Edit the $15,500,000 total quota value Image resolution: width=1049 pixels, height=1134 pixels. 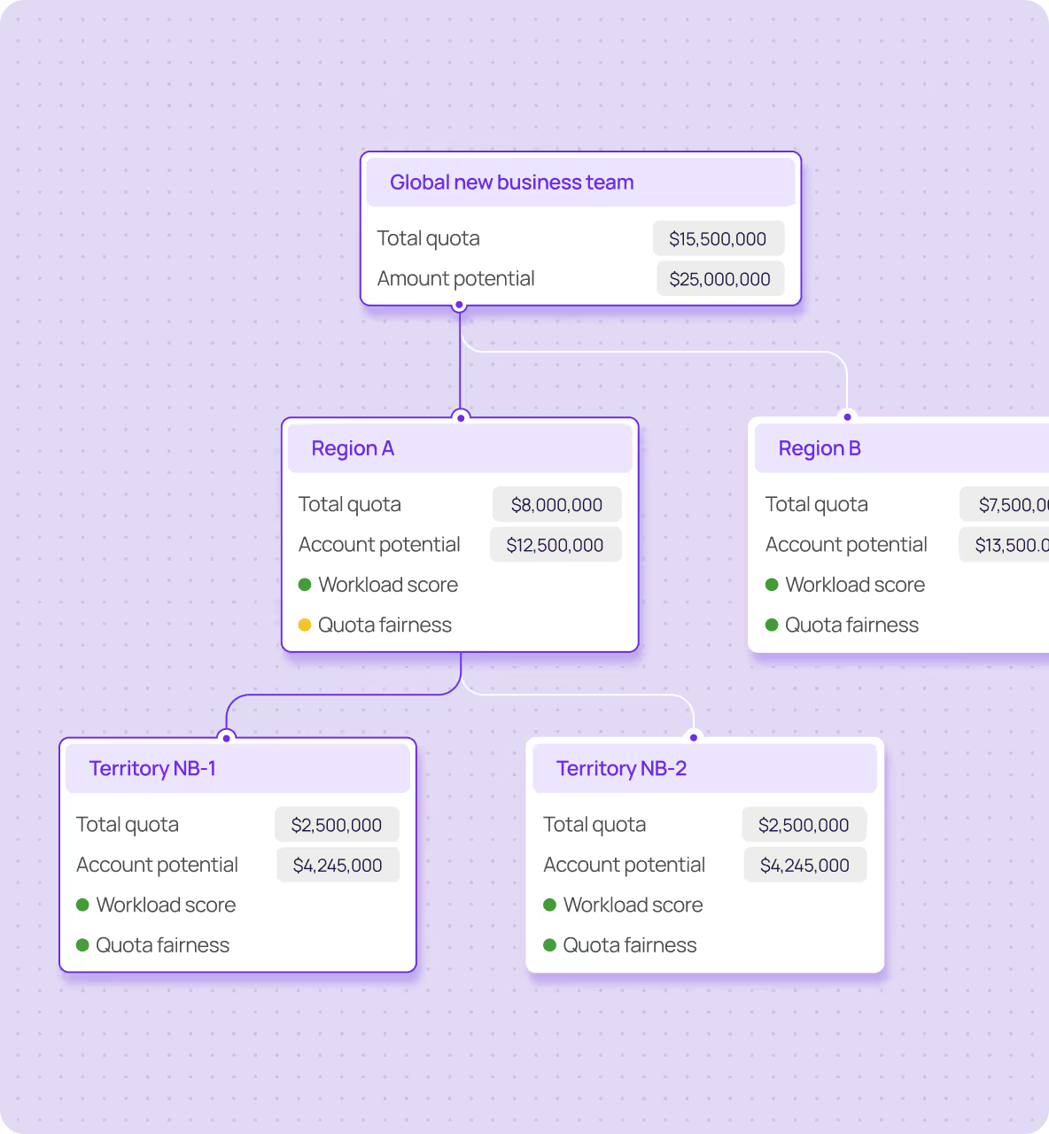tap(719, 238)
